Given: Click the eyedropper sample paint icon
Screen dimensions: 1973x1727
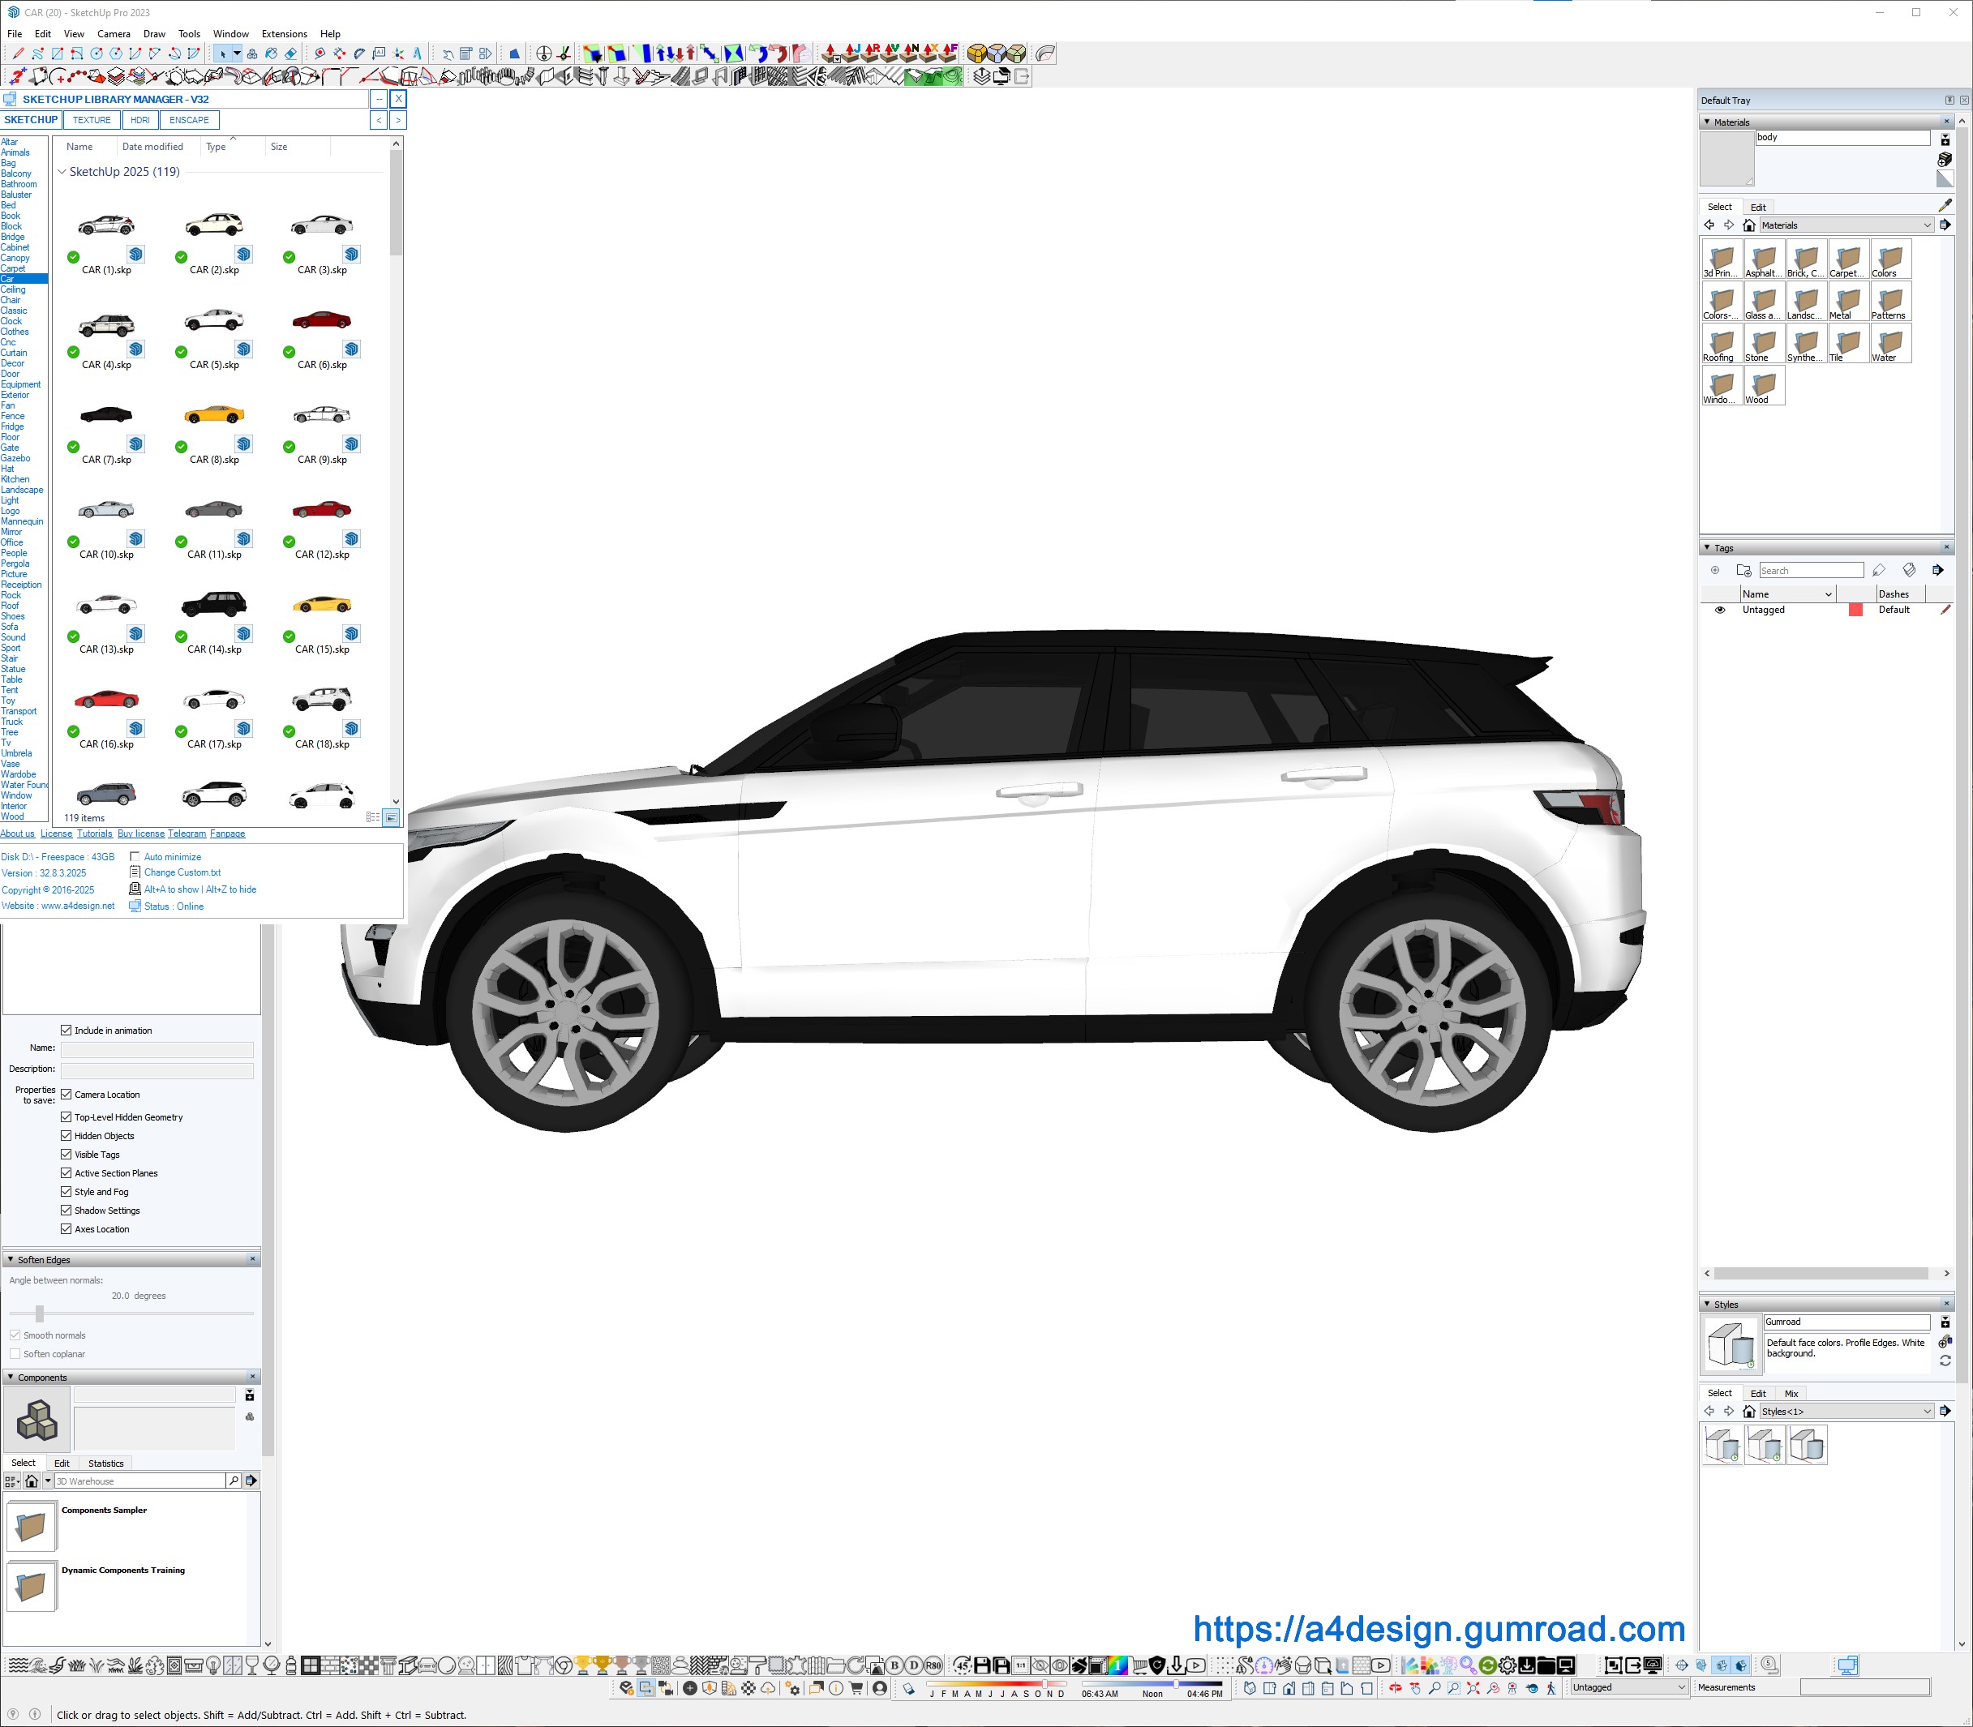Looking at the screenshot, I should point(1944,205).
